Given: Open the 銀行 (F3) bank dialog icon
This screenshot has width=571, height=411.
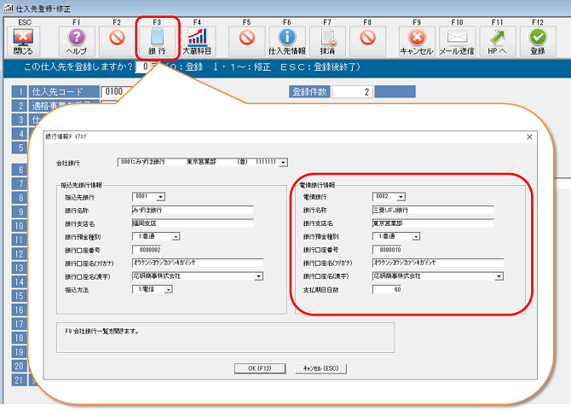Looking at the screenshot, I should pos(156,38).
